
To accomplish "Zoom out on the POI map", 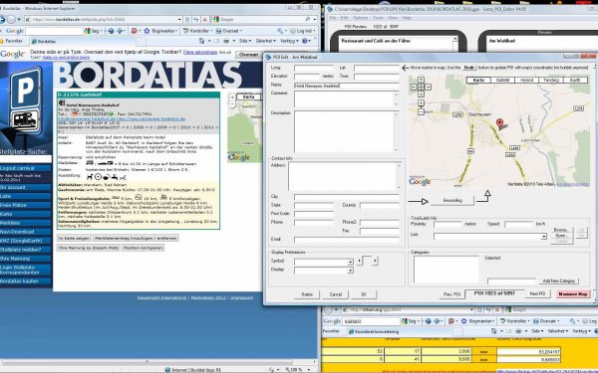I will (x=421, y=111).
